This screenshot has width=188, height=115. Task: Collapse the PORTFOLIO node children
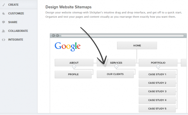158,66
